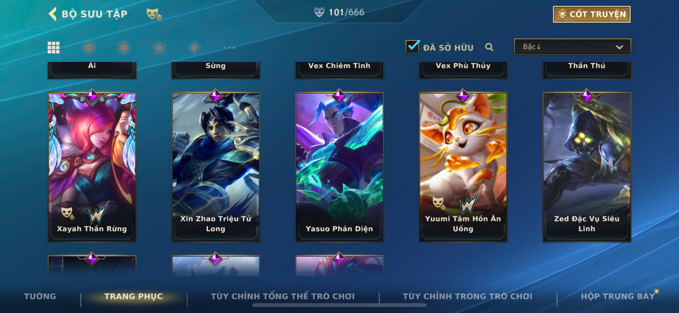Uncheck the Đã Sở Hữu checkbox
This screenshot has width=679, height=313.
pyautogui.click(x=412, y=47)
